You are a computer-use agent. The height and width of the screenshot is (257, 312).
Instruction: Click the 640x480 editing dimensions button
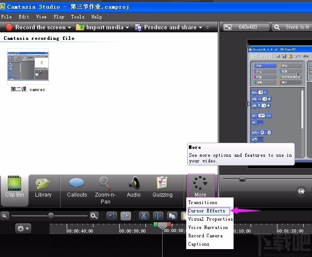click(246, 27)
